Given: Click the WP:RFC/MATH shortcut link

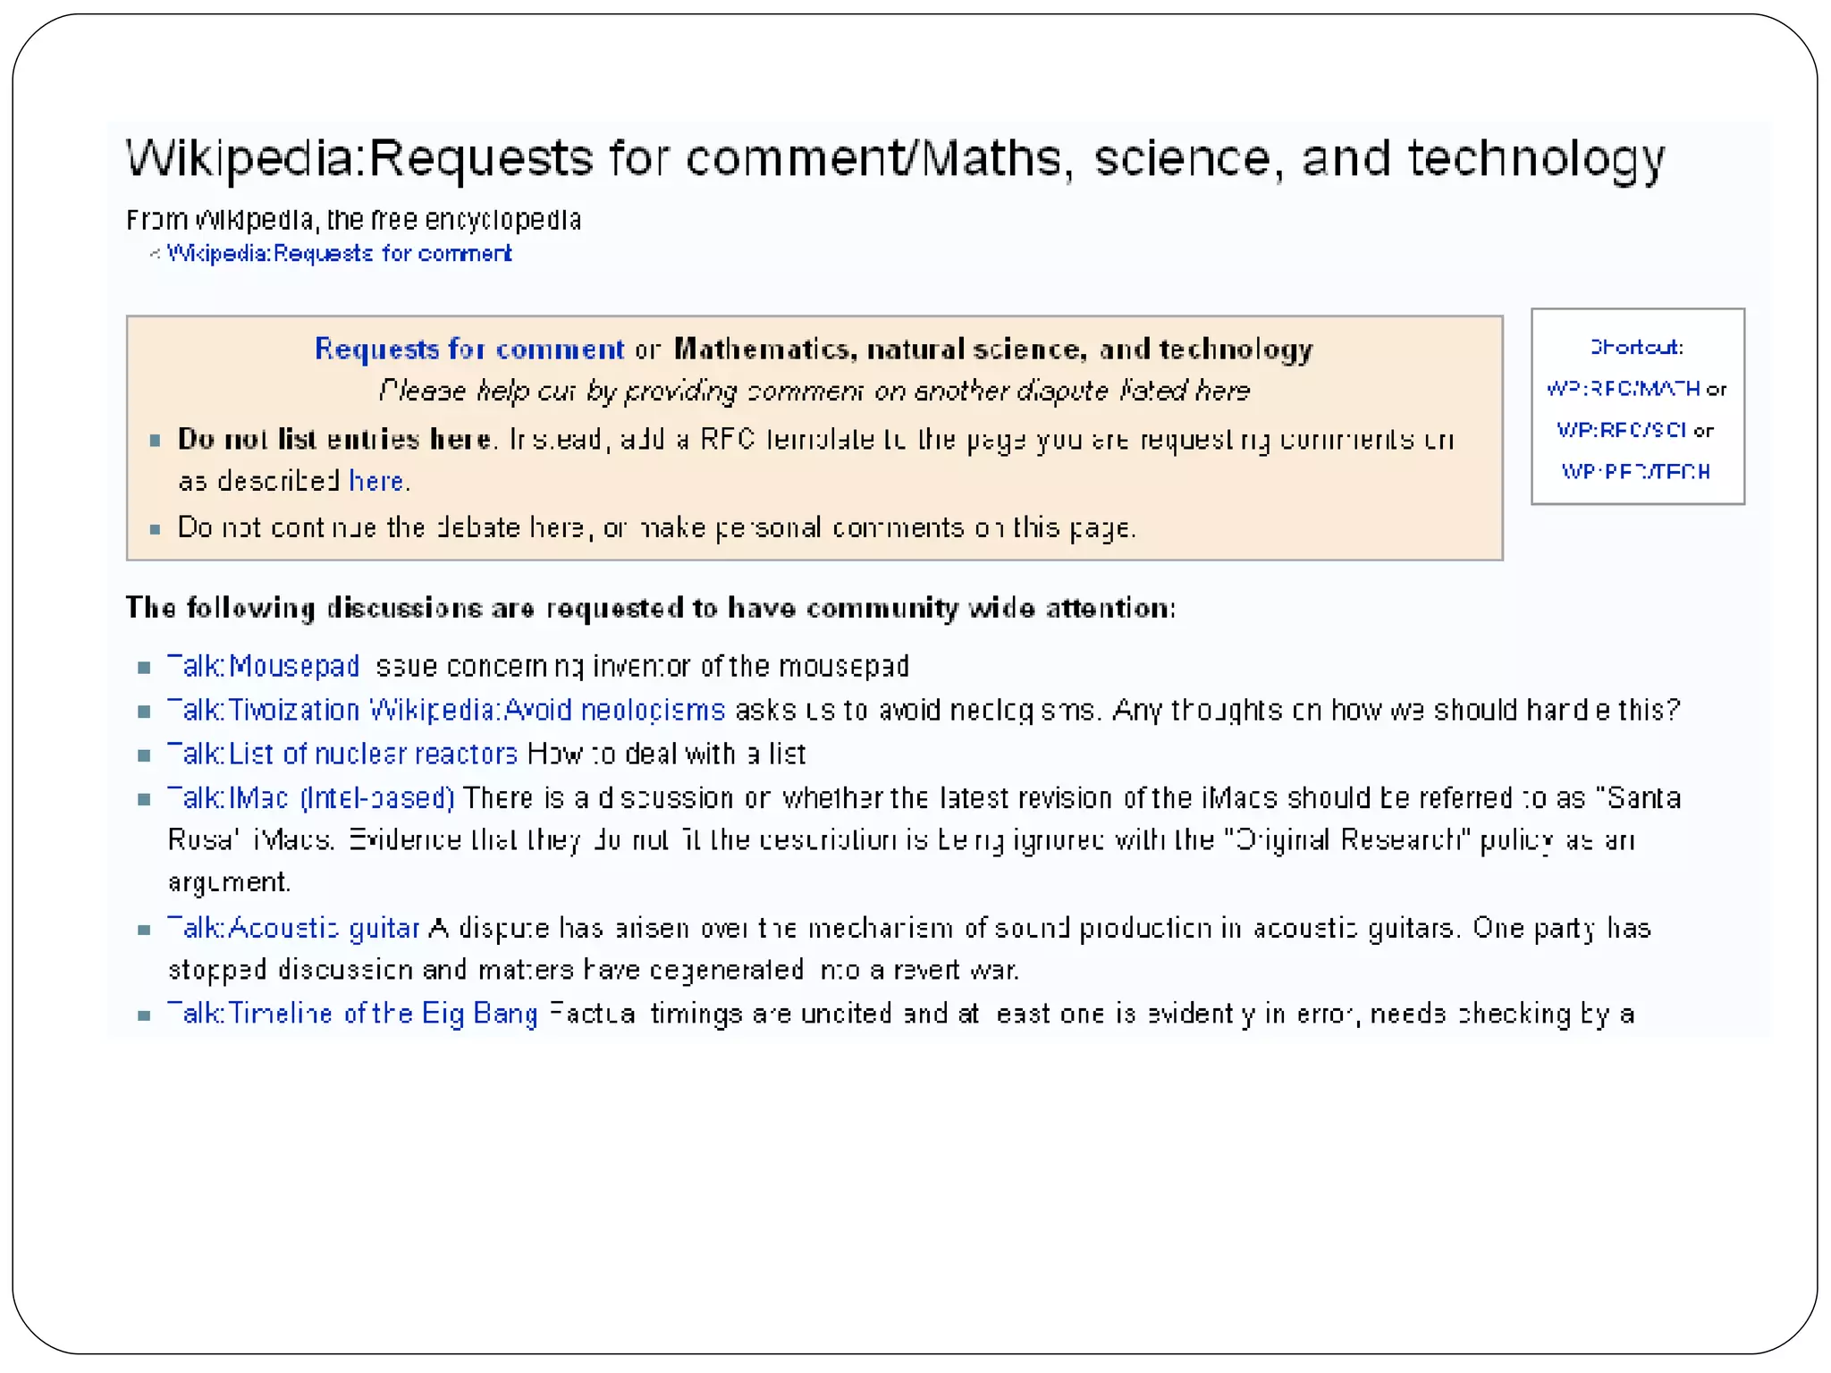Looking at the screenshot, I should click(1623, 389).
